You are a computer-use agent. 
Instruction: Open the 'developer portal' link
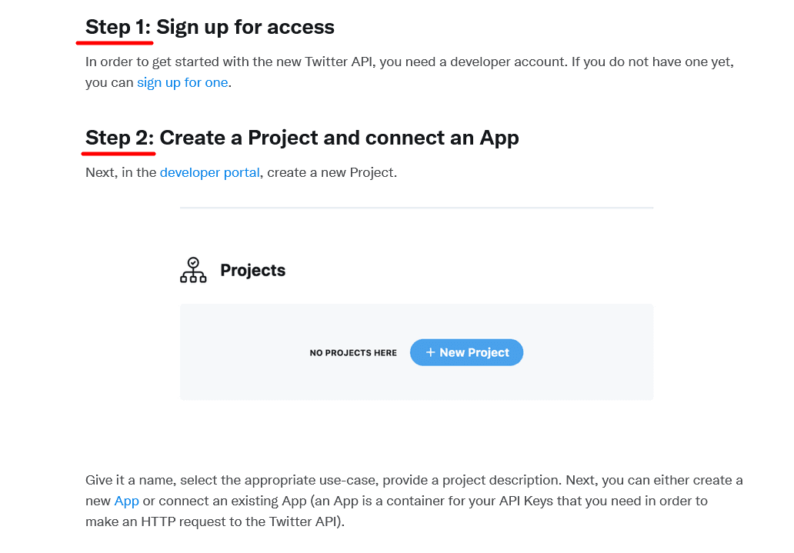(x=209, y=172)
